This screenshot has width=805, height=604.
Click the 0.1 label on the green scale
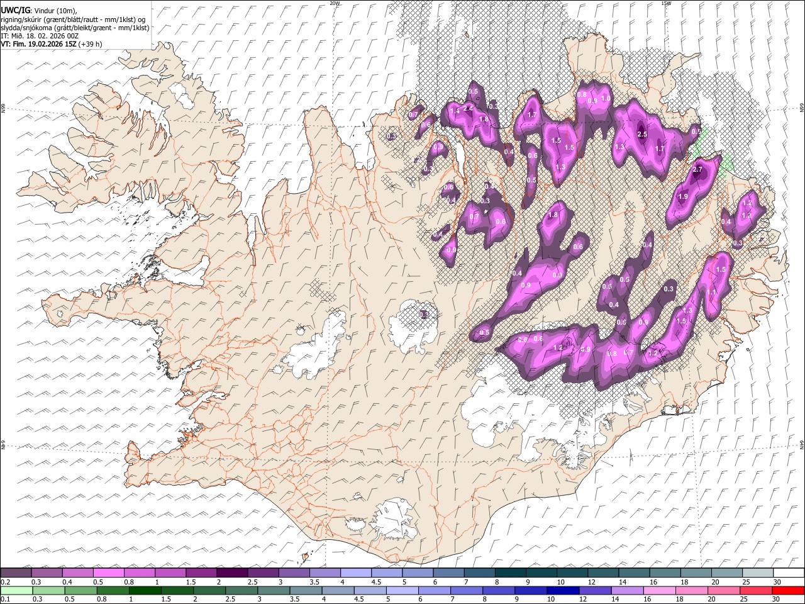(4, 600)
